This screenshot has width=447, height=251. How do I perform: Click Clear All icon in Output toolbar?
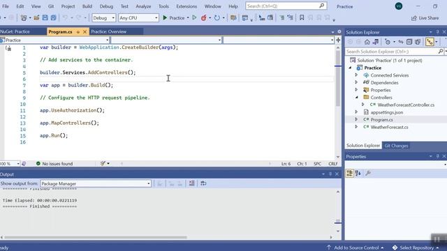[192, 183]
